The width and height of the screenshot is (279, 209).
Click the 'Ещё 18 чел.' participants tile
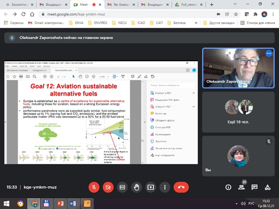[238, 109]
